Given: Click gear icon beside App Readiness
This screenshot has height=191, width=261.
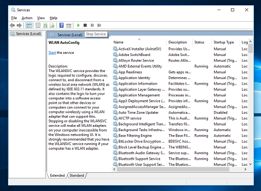Looking at the screenshot, I should point(115,72).
